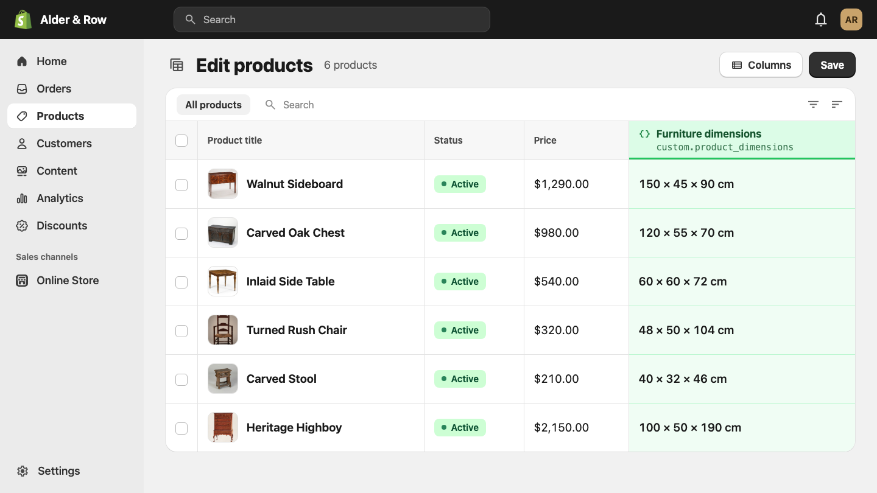Open Discounts in the sidebar

click(72, 226)
